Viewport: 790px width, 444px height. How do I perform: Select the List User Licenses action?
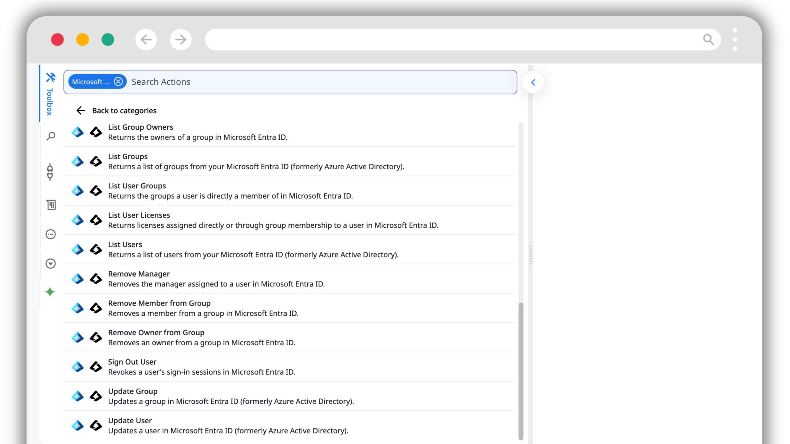pyautogui.click(x=289, y=220)
